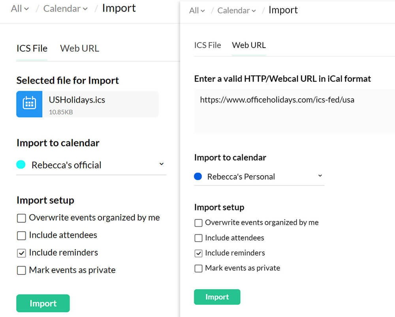Click the cyan dot beside Rebecca's official
395x317 pixels.
21,165
